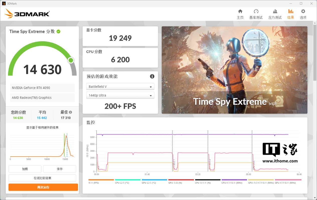
Task: Click the vertical scrollbar thumb
Action: [315, 52]
